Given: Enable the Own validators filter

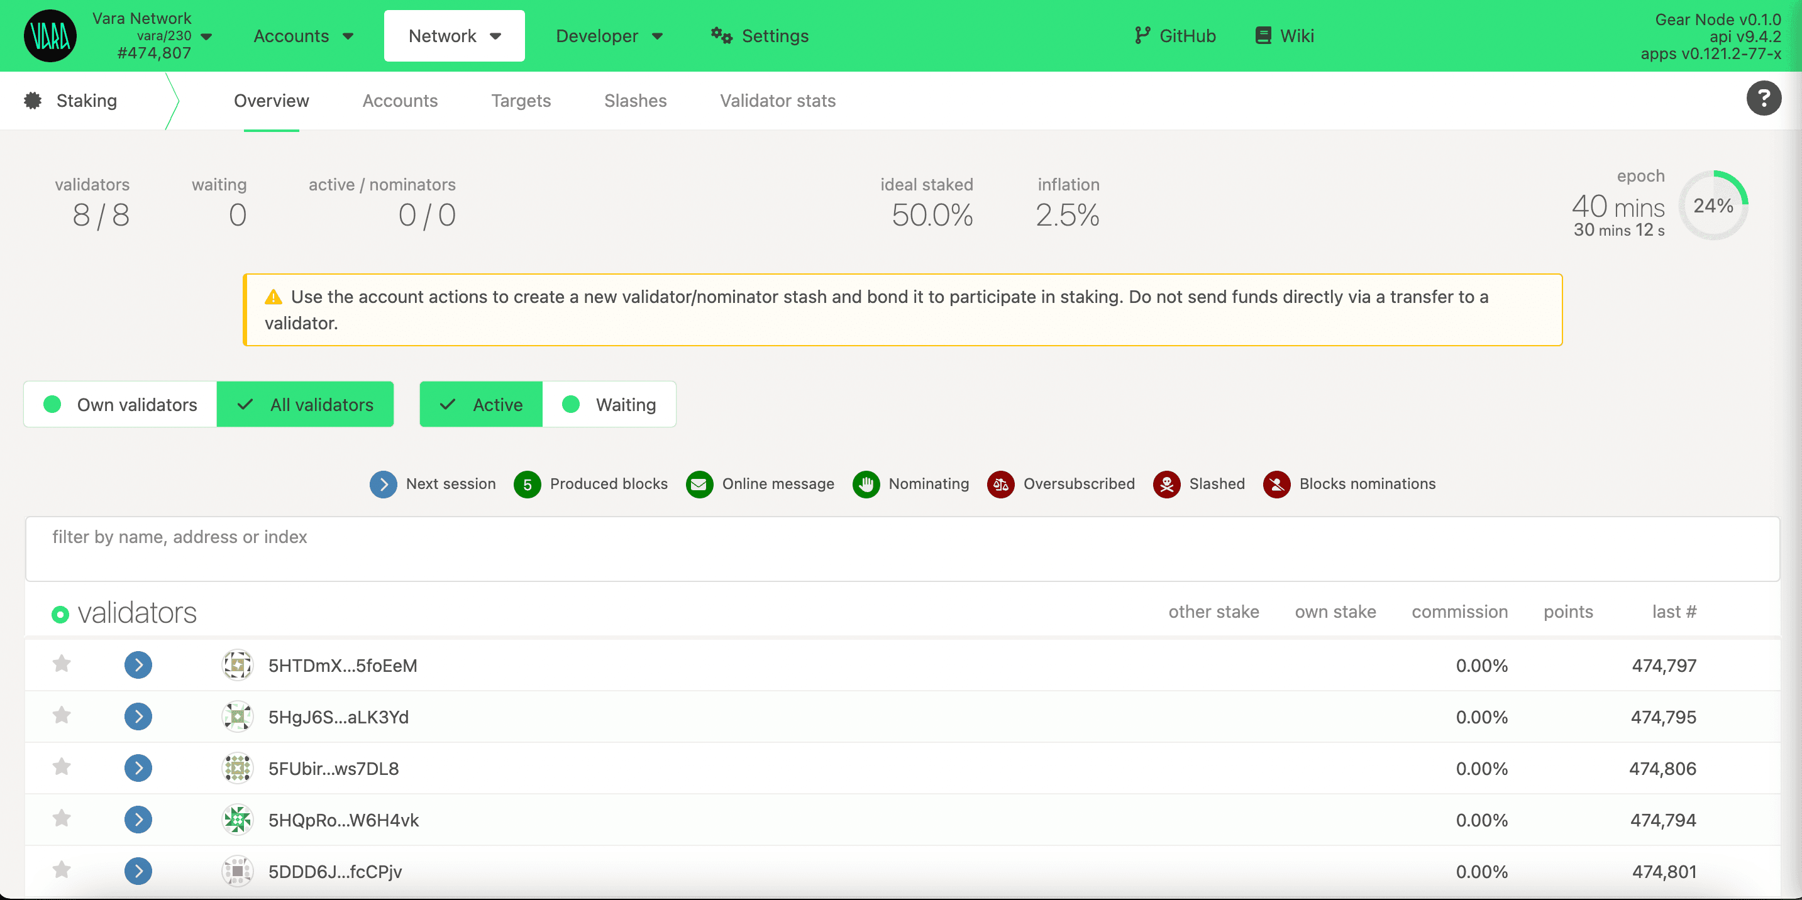Looking at the screenshot, I should pos(119,404).
